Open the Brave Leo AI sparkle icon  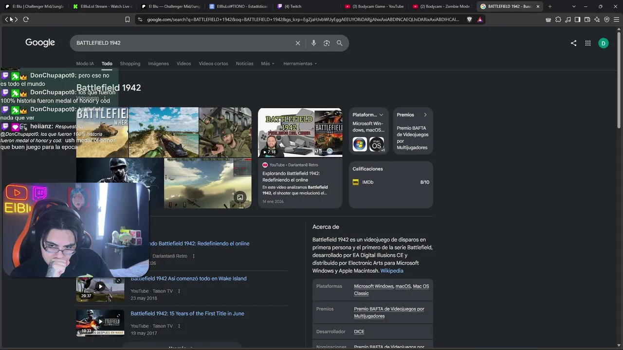(x=597, y=19)
